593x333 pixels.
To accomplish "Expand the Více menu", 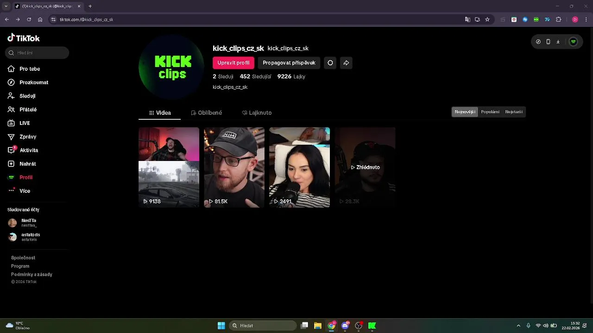I will (x=19, y=191).
